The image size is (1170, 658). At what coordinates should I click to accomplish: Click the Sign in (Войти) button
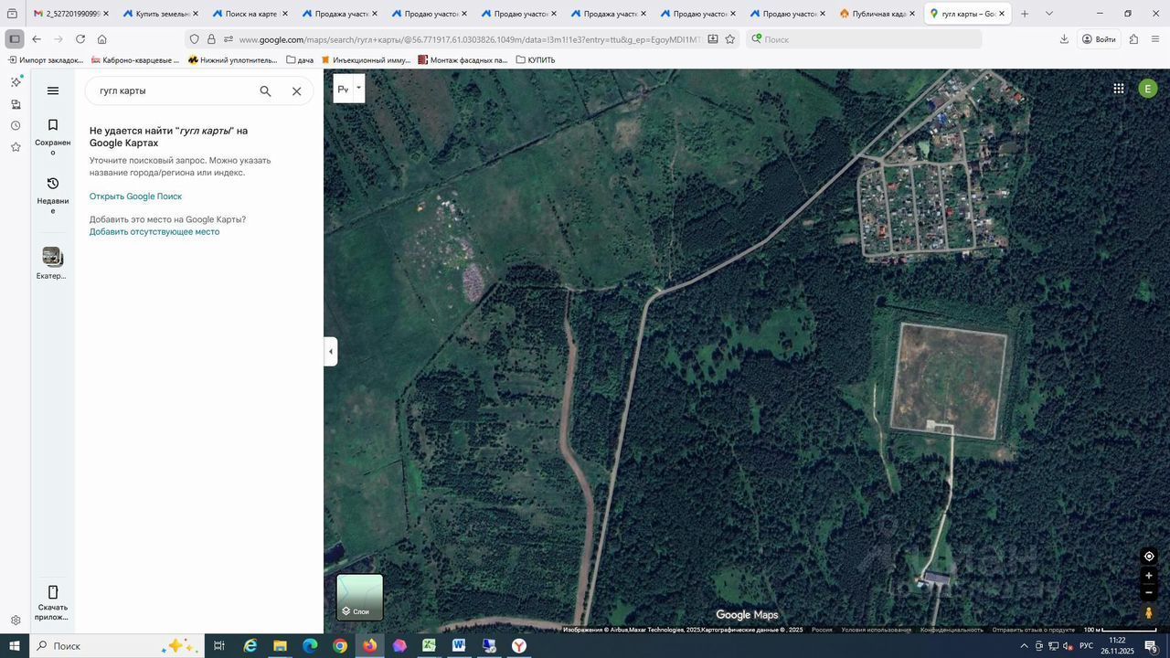[x=1098, y=39]
